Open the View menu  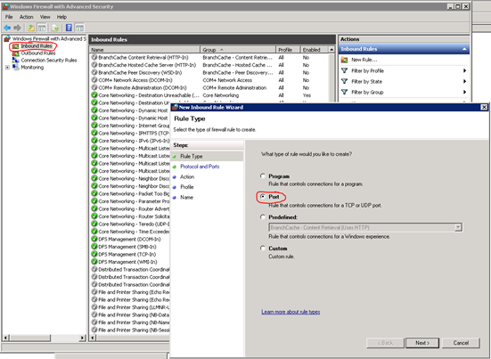(x=45, y=17)
